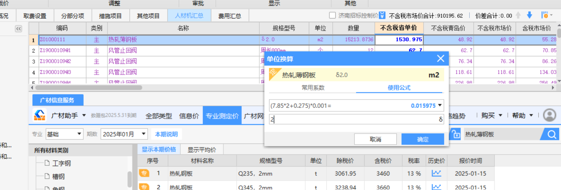
Task: Switch to the 措施项目 tab
Action: point(110,16)
